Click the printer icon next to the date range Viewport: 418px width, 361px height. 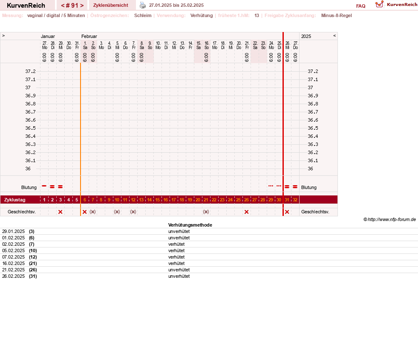click(143, 6)
